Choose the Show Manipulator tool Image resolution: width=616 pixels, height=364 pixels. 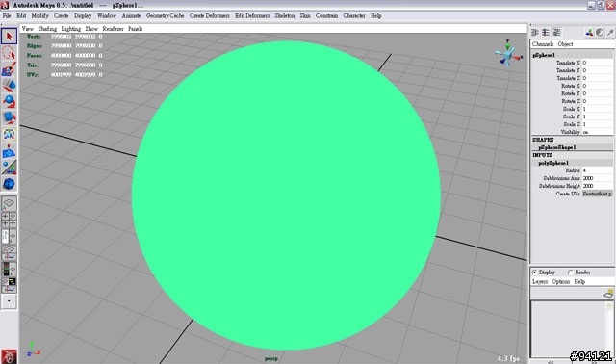[9, 168]
